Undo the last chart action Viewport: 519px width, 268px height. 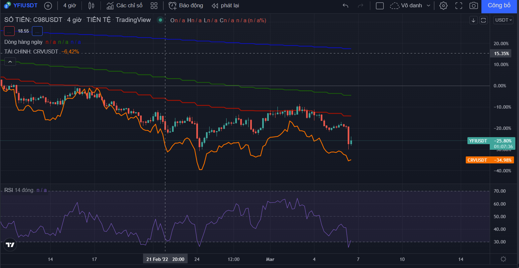(346, 6)
